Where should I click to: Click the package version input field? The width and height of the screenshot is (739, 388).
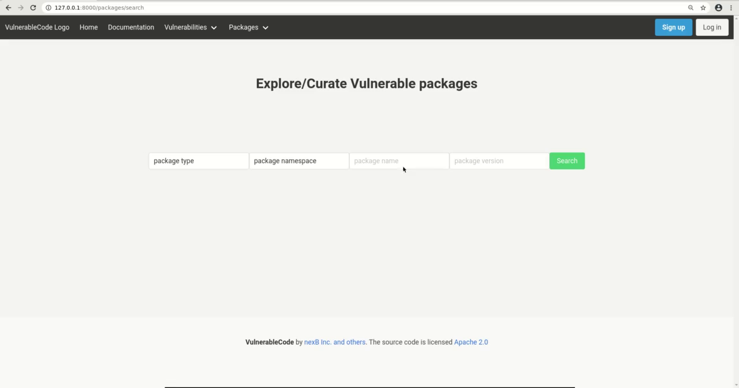pos(498,161)
